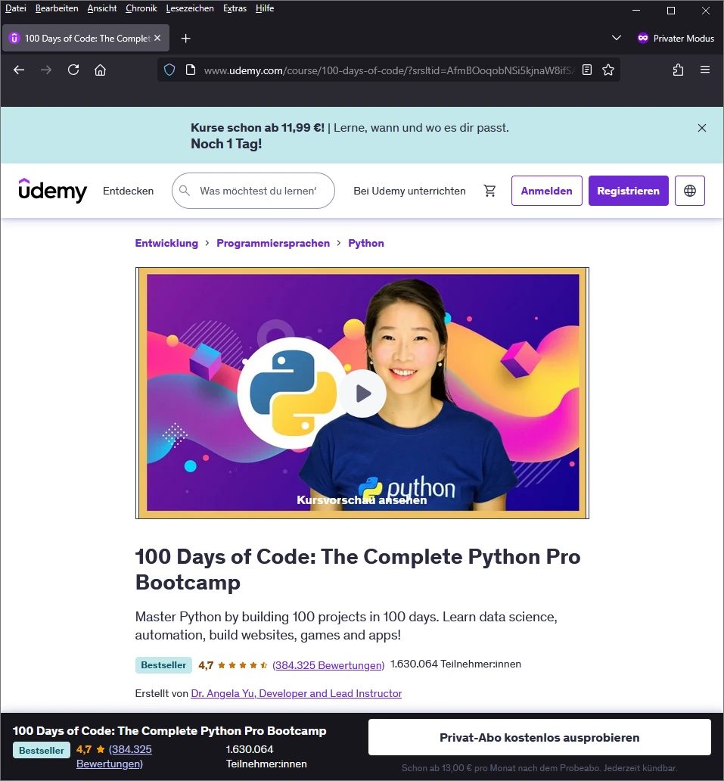This screenshot has width=724, height=781.
Task: Bookmark this page with the star
Action: point(608,70)
